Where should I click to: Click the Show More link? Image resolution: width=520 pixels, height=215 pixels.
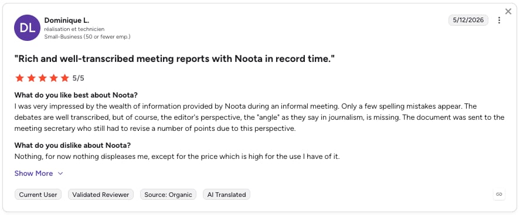[33, 174]
